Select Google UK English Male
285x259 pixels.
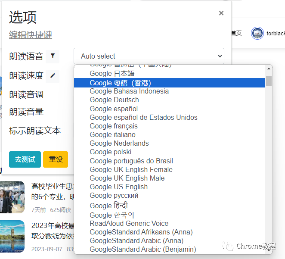click(170, 178)
